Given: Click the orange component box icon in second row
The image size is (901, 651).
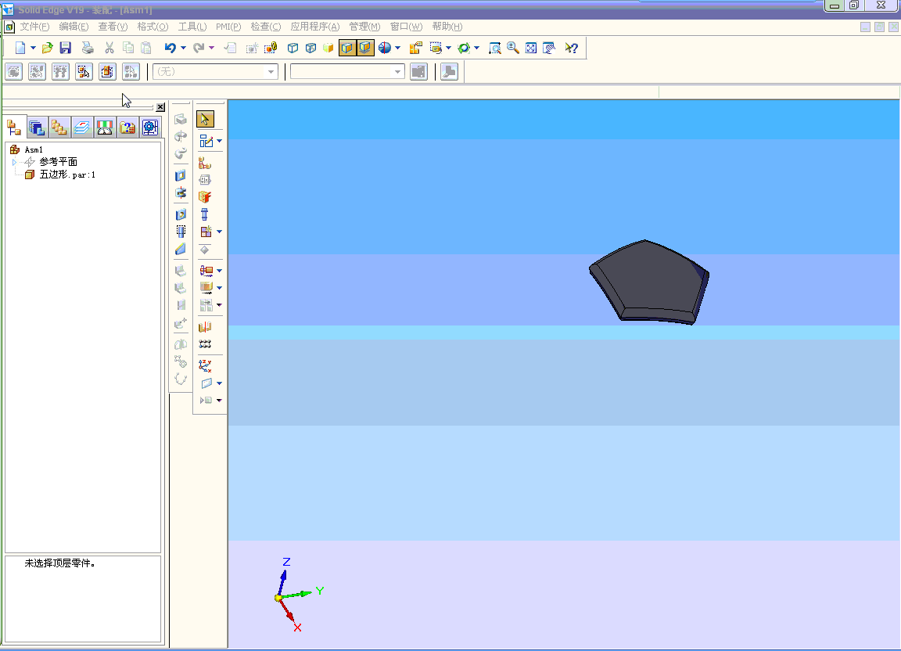Looking at the screenshot, I should [107, 71].
